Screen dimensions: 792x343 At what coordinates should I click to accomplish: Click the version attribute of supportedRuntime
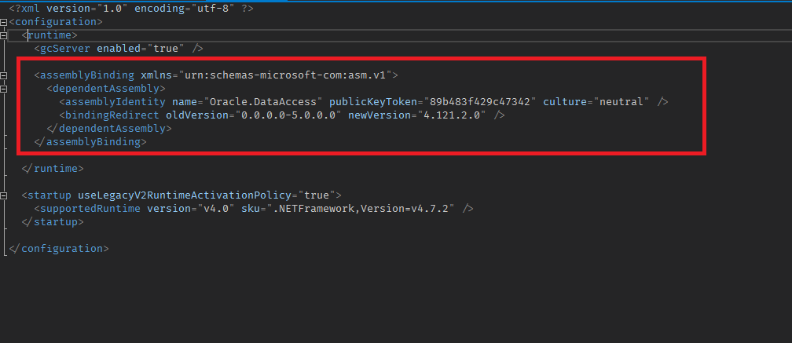click(x=168, y=208)
